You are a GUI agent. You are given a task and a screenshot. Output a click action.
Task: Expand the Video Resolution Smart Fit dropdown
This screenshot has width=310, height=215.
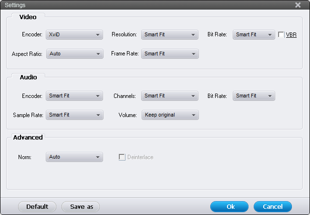(x=170, y=35)
